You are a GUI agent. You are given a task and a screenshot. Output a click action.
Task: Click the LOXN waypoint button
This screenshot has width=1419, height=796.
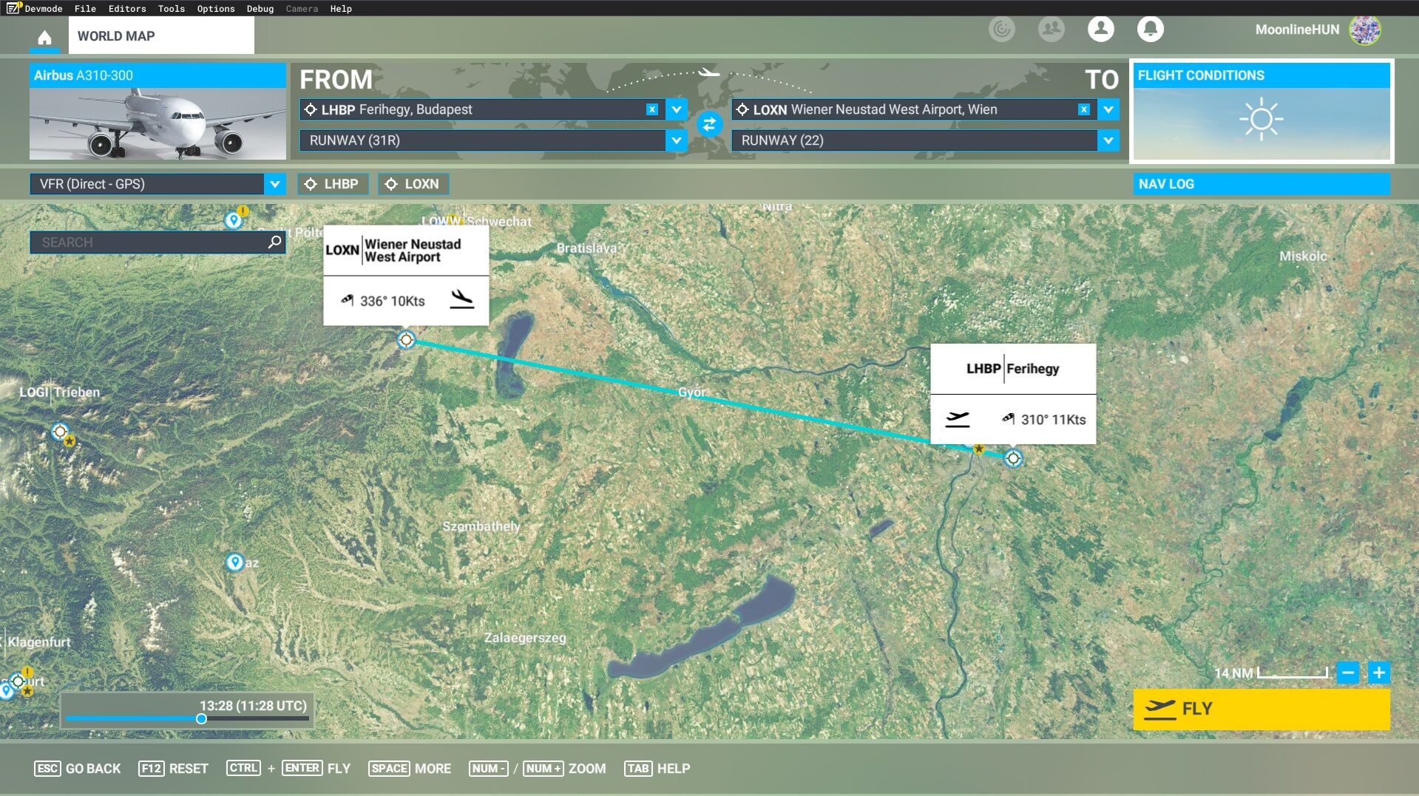413,184
